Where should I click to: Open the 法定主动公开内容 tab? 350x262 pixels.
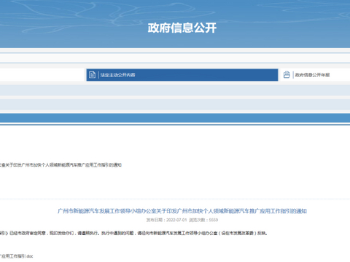182,75
